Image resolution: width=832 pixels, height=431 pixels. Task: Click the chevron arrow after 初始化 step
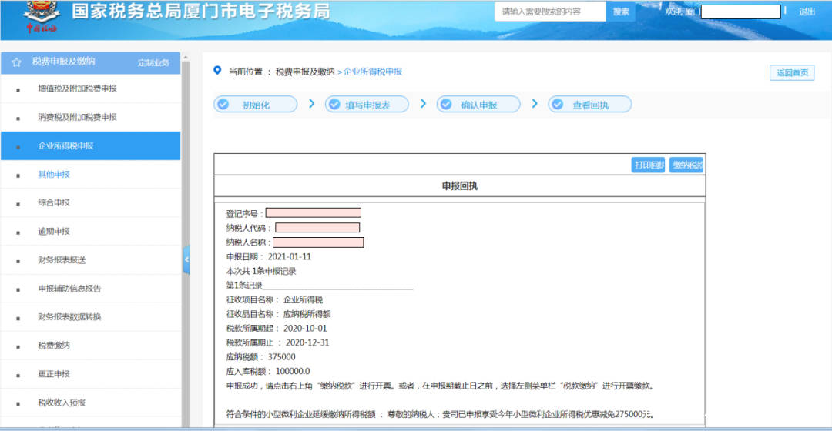click(311, 104)
